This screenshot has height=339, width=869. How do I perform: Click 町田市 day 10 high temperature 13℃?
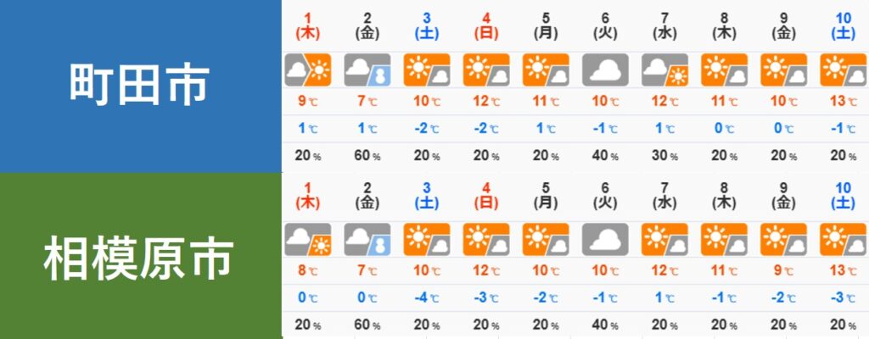pos(843,103)
